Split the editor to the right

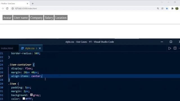(x=175, y=48)
